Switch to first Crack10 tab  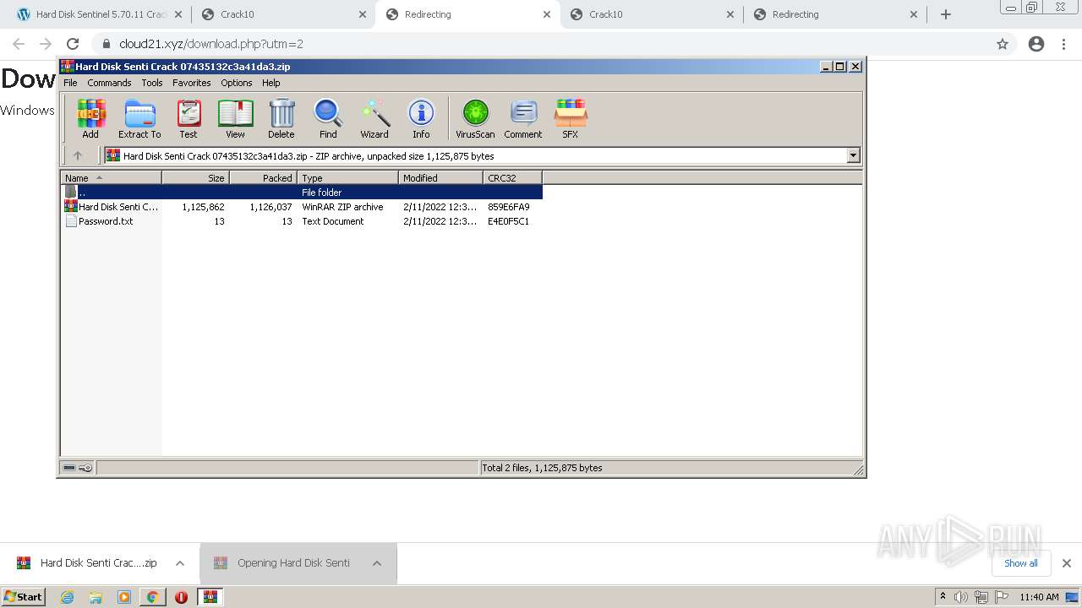[x=282, y=14]
